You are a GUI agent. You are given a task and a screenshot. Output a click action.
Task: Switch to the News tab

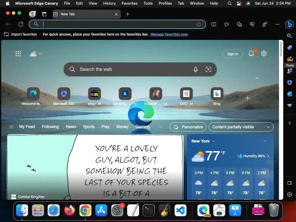pos(71,127)
